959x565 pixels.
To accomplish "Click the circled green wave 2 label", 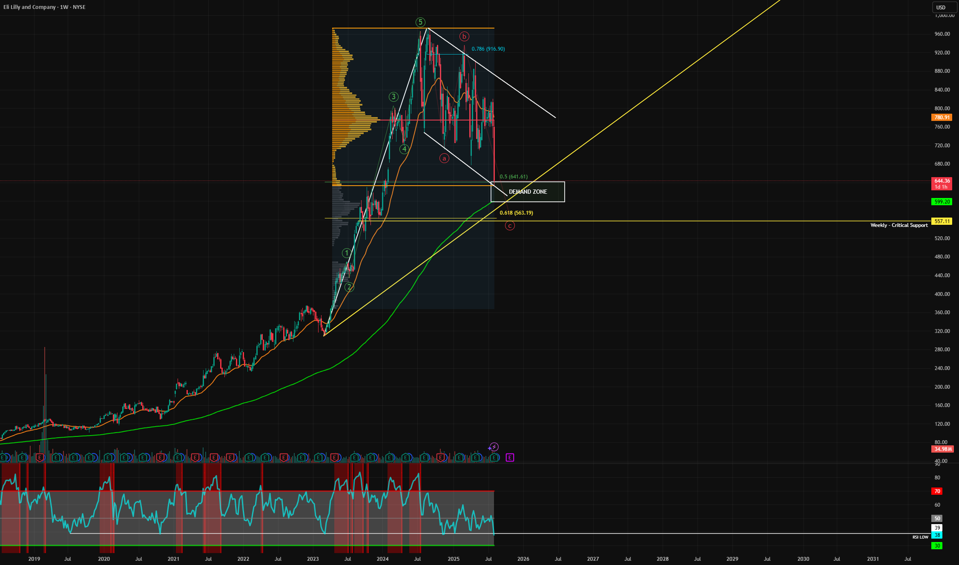I will [x=349, y=287].
